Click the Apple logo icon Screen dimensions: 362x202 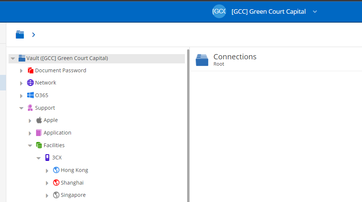point(39,120)
